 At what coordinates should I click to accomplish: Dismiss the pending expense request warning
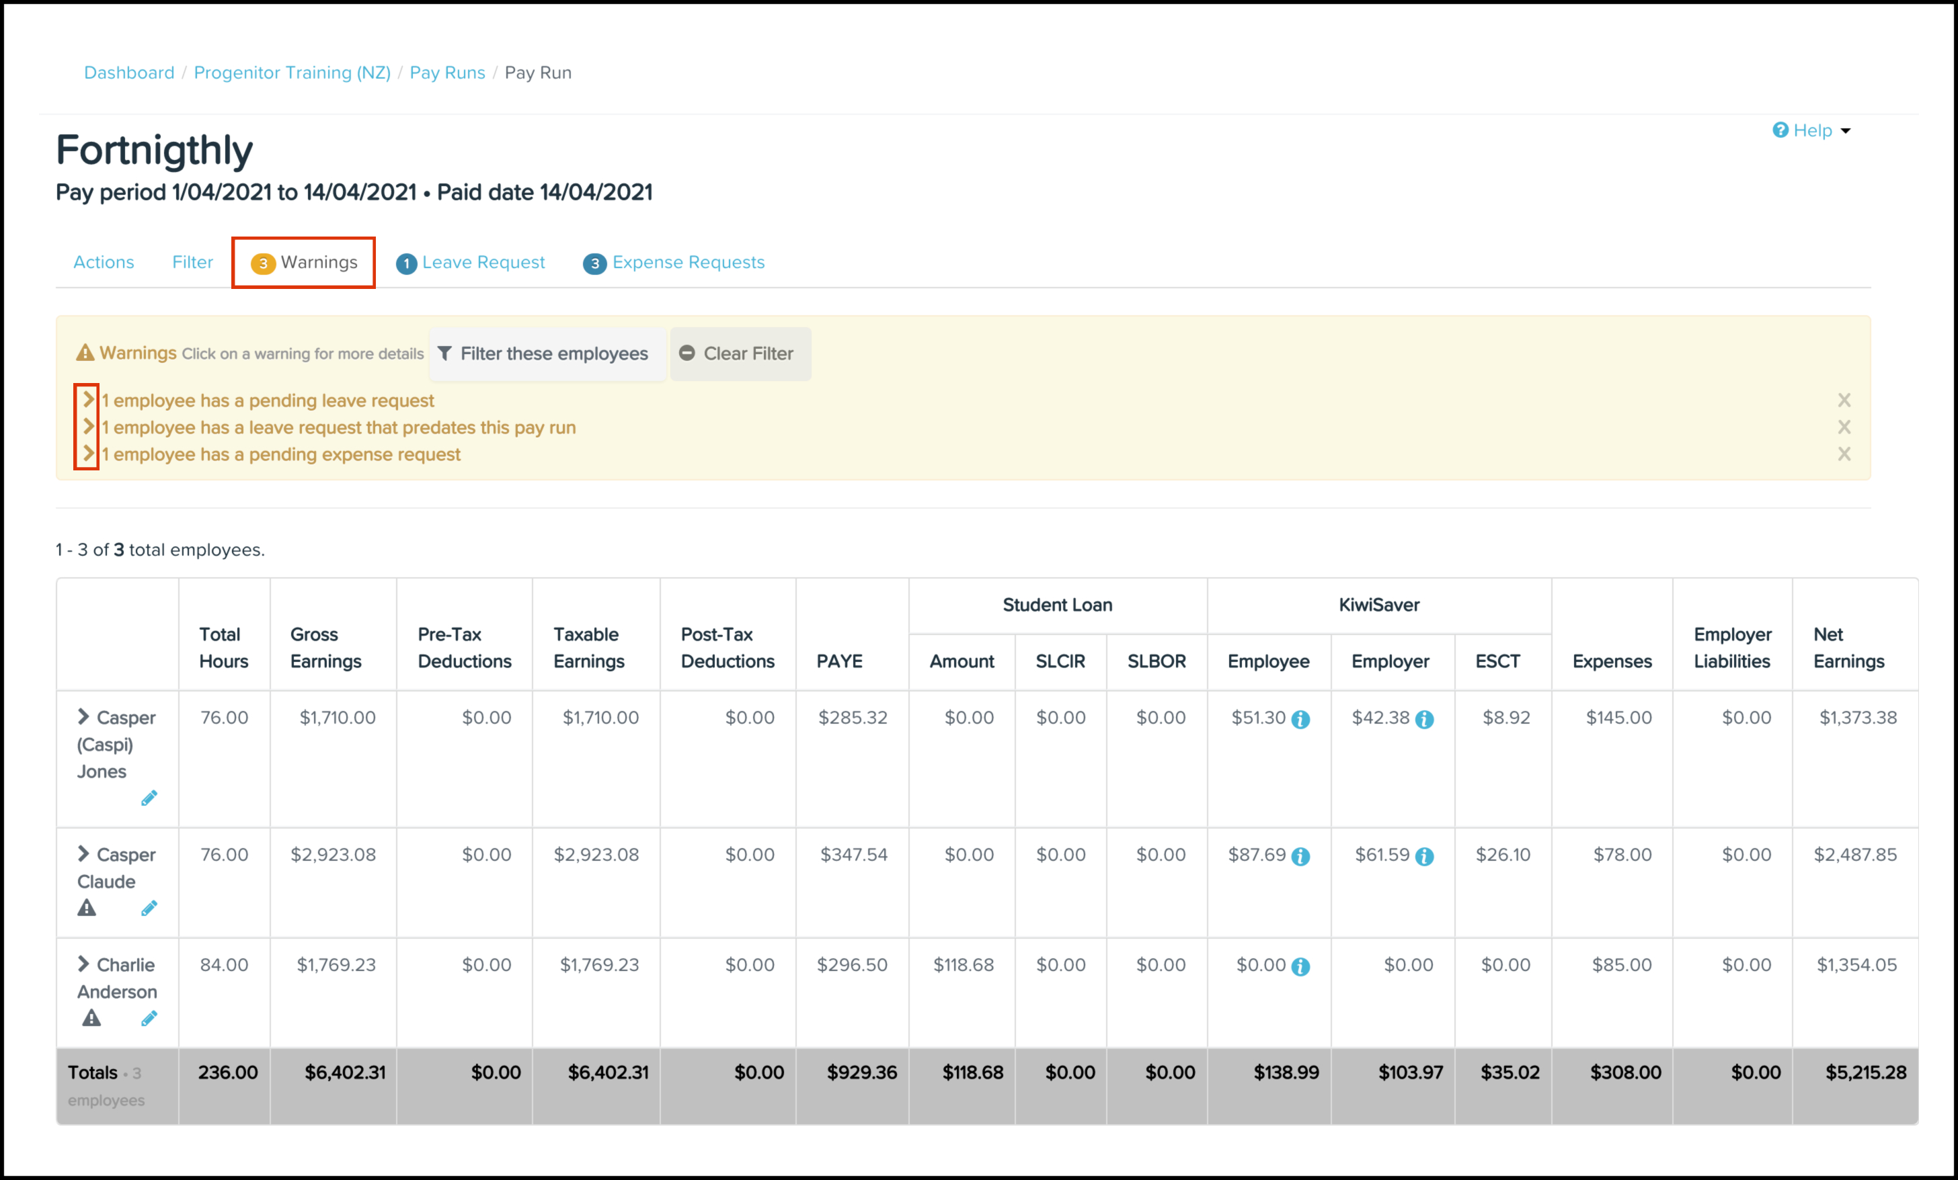click(x=1844, y=454)
